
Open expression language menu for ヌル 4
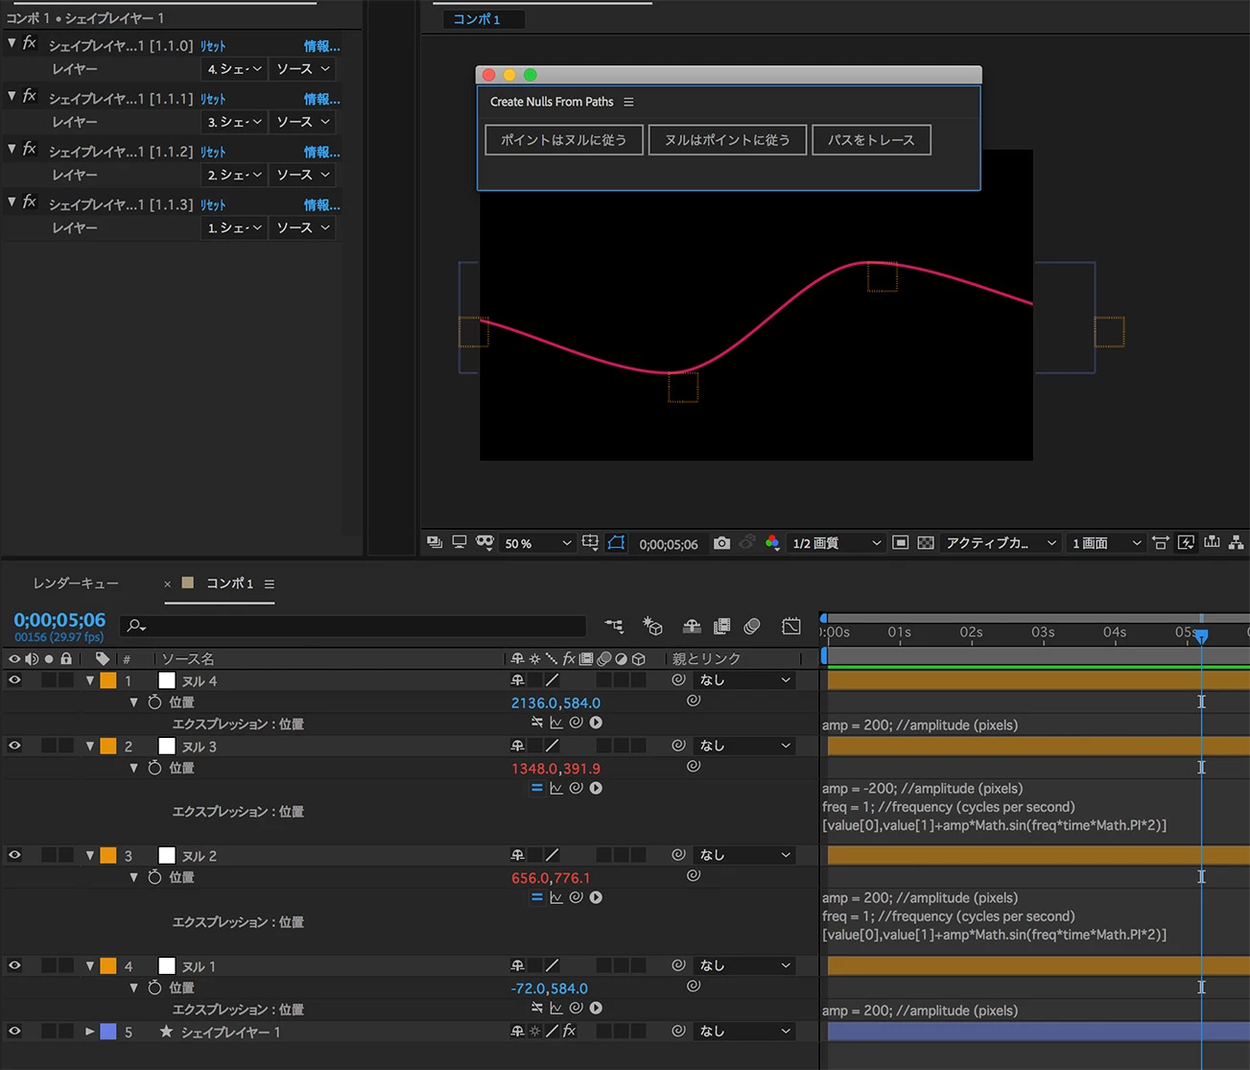pyautogui.click(x=596, y=723)
